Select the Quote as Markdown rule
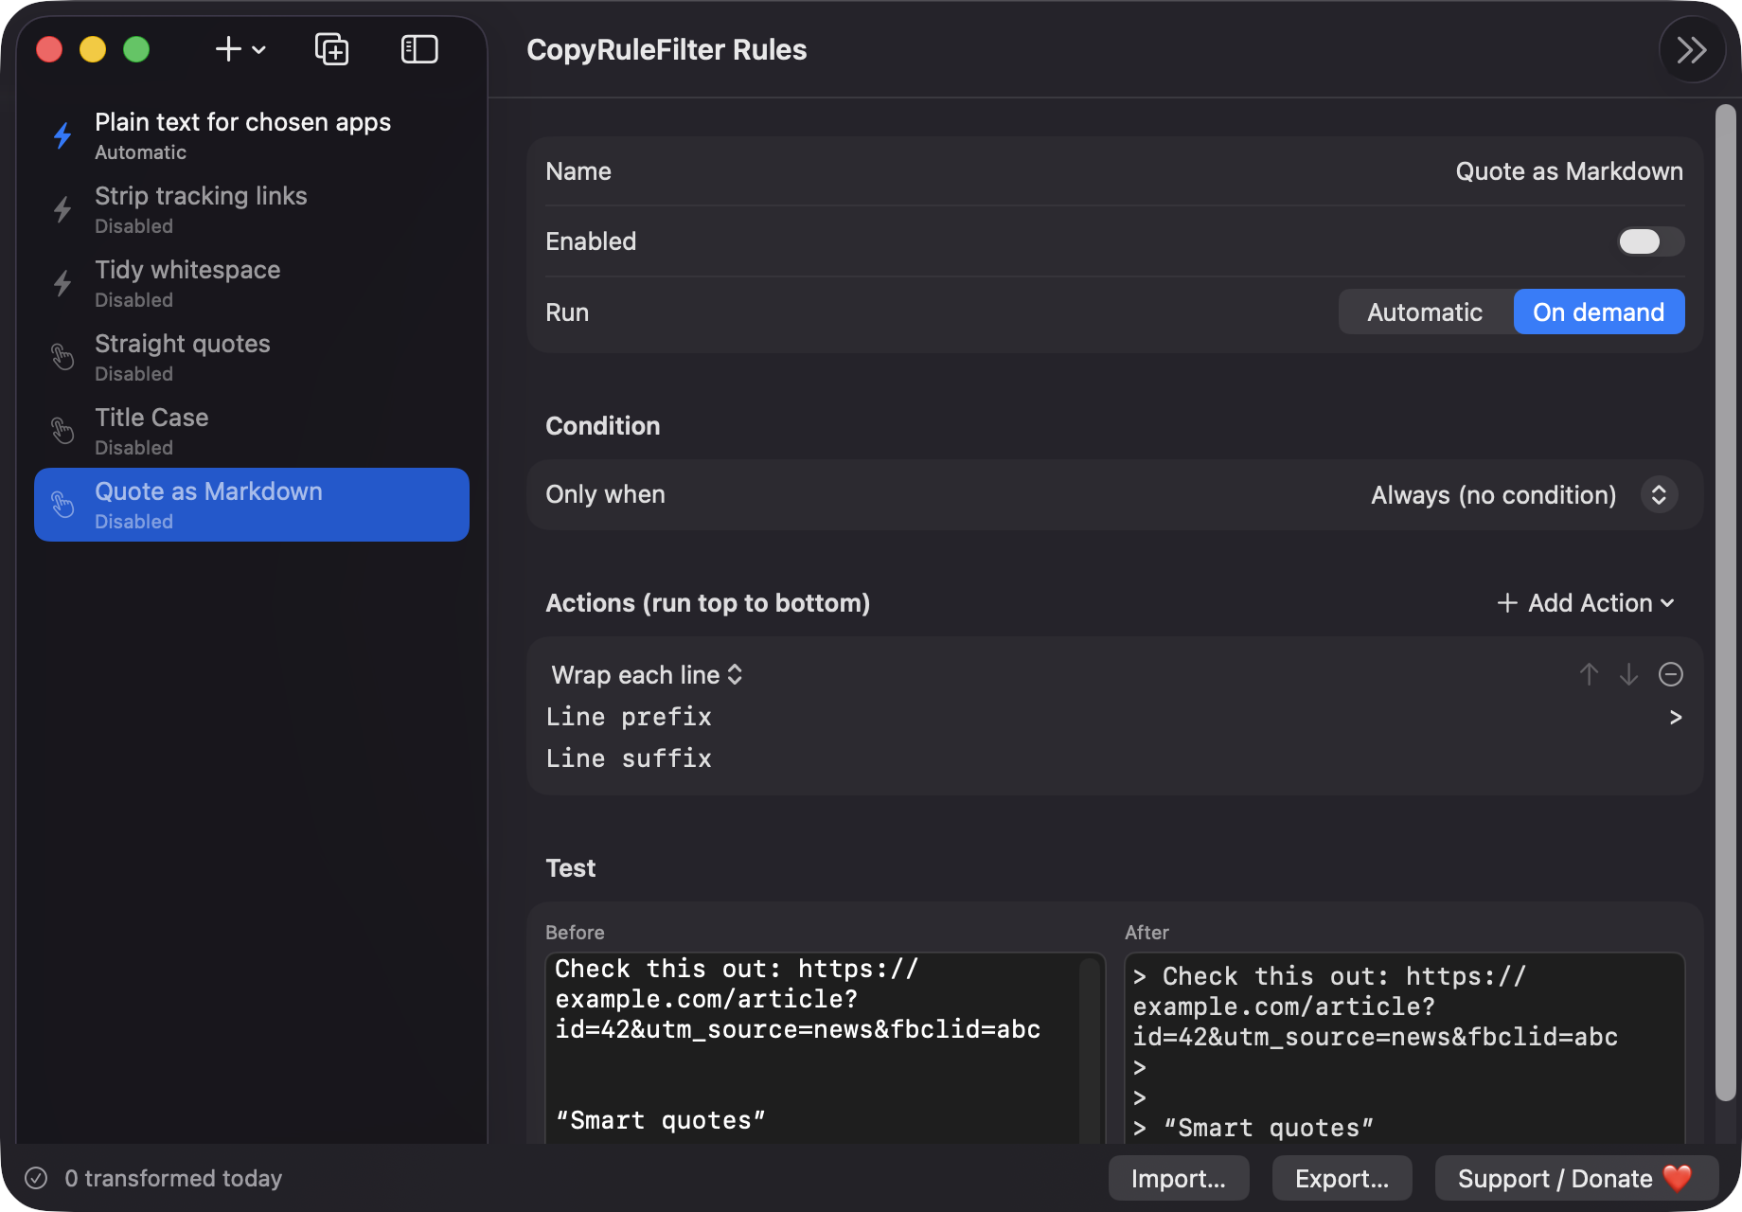 (252, 505)
